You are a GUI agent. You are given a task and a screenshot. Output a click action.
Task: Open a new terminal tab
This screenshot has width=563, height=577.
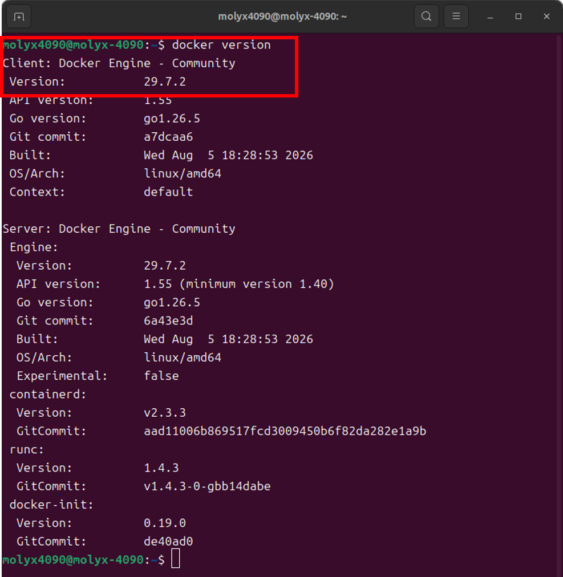coord(19,17)
